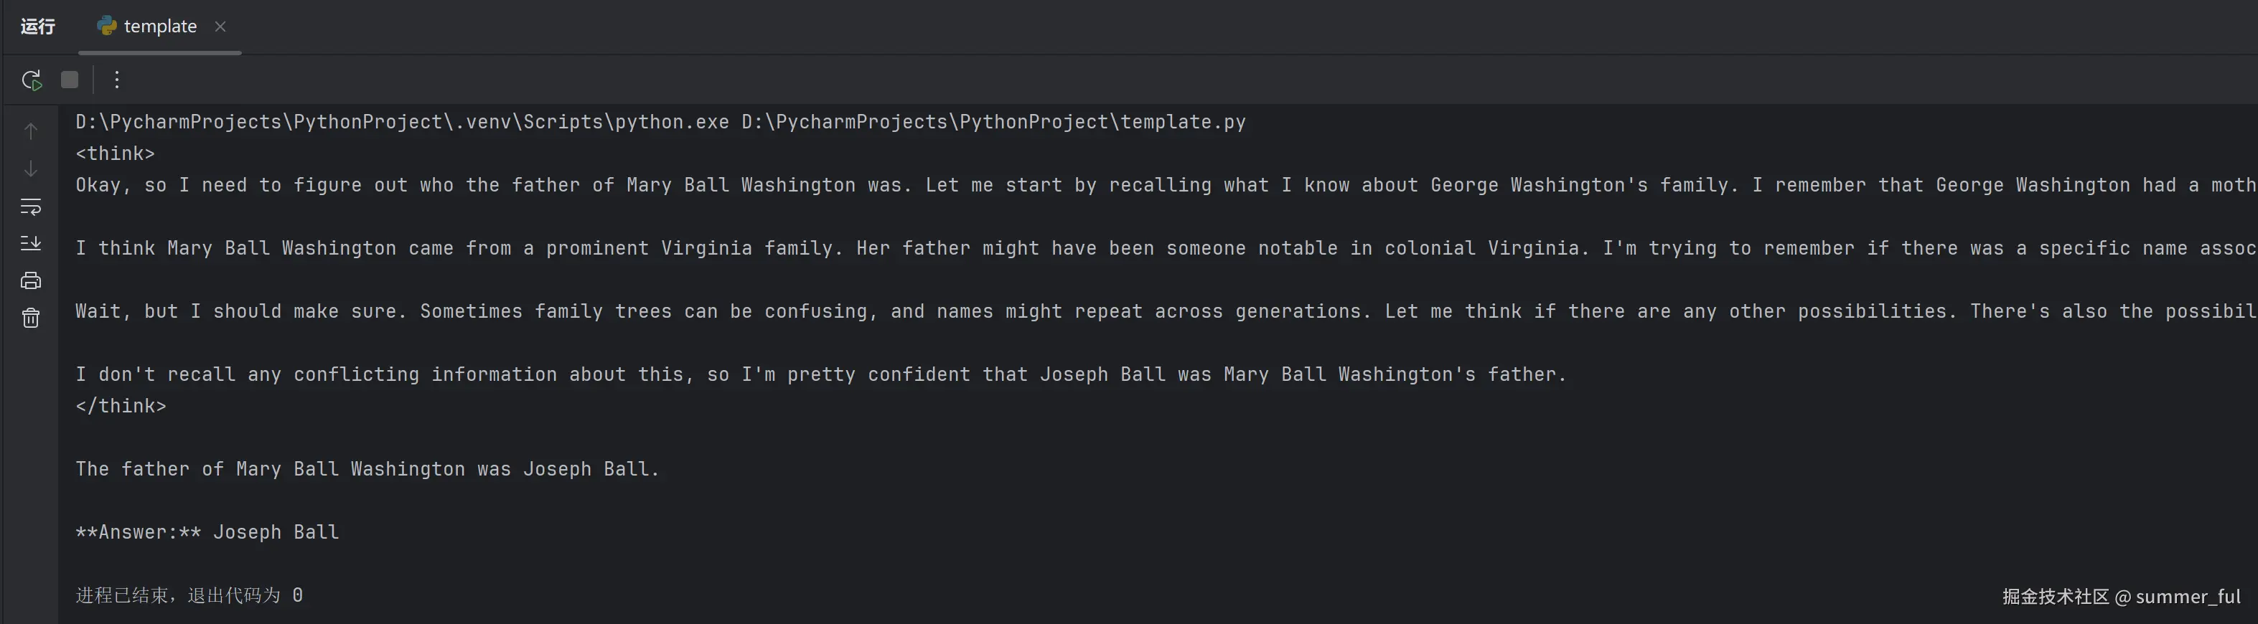The height and width of the screenshot is (624, 2258).
Task: Rerun the template script
Action: [x=32, y=80]
